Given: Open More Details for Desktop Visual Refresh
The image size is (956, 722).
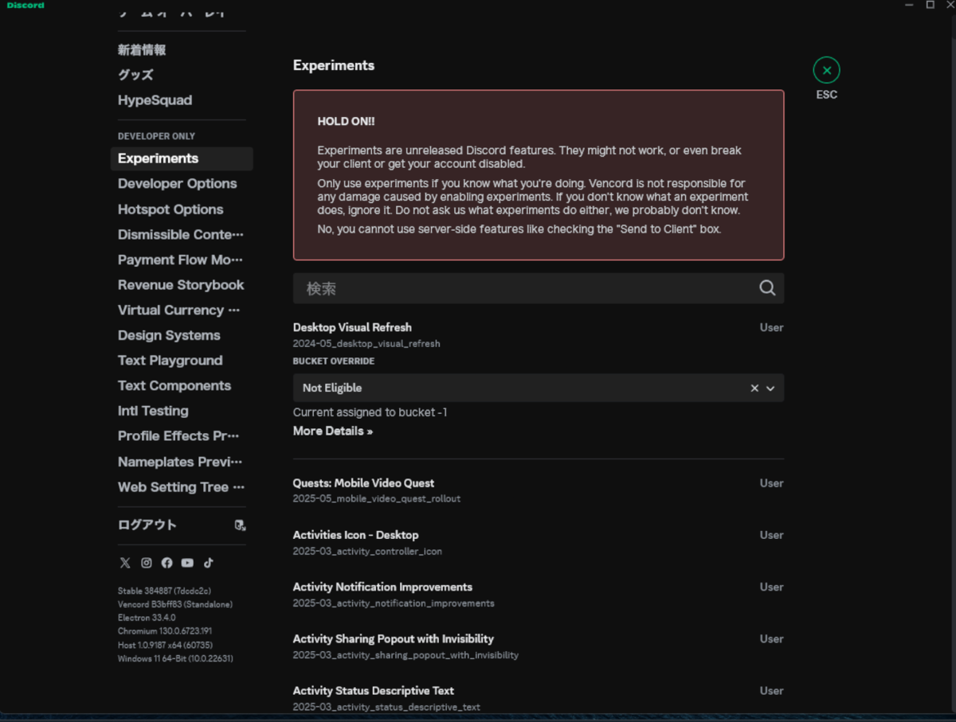Looking at the screenshot, I should 333,431.
